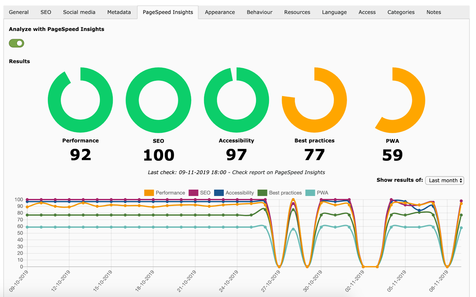Image resolution: width=476 pixels, height=297 pixels.
Task: Click the SEO score donut chart
Action: (159, 100)
